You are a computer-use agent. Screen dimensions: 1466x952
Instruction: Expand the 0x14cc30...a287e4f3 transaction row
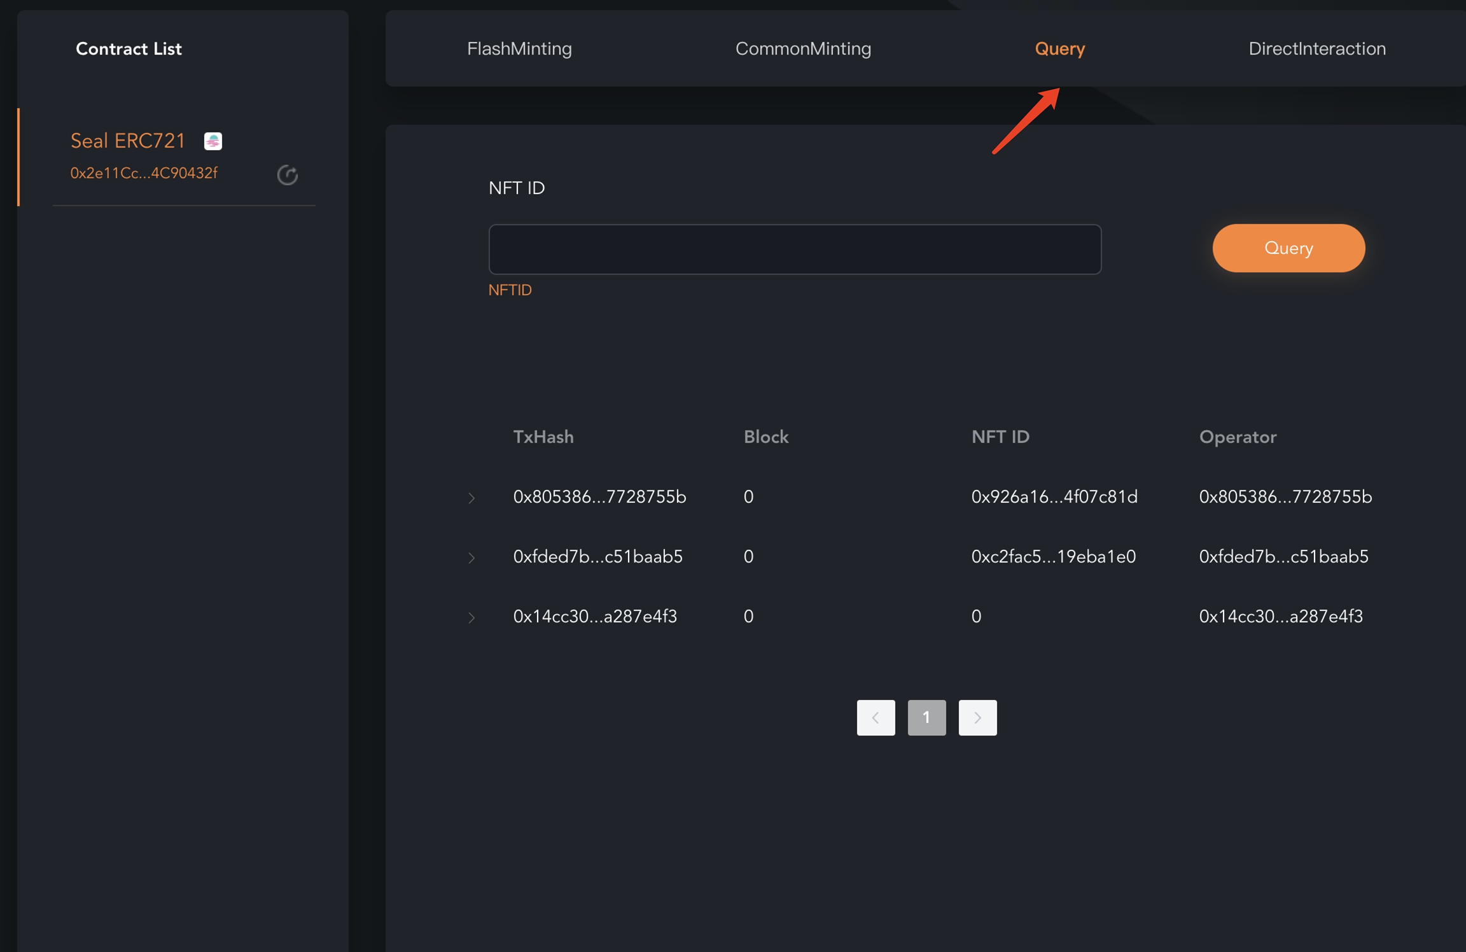(x=471, y=617)
